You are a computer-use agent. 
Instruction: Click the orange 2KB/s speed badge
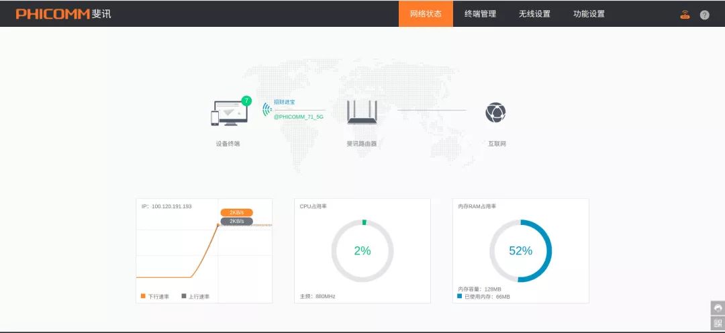[237, 212]
